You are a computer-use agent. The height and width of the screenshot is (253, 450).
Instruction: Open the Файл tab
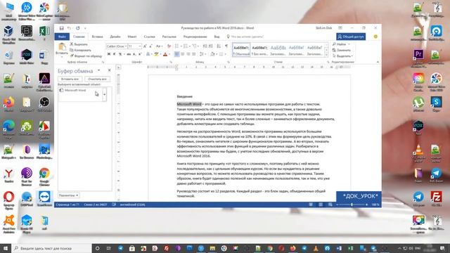pos(62,37)
